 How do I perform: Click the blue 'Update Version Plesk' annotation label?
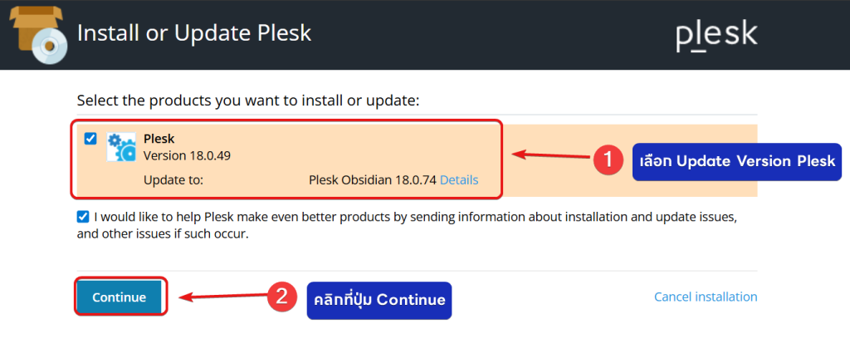pyautogui.click(x=737, y=161)
